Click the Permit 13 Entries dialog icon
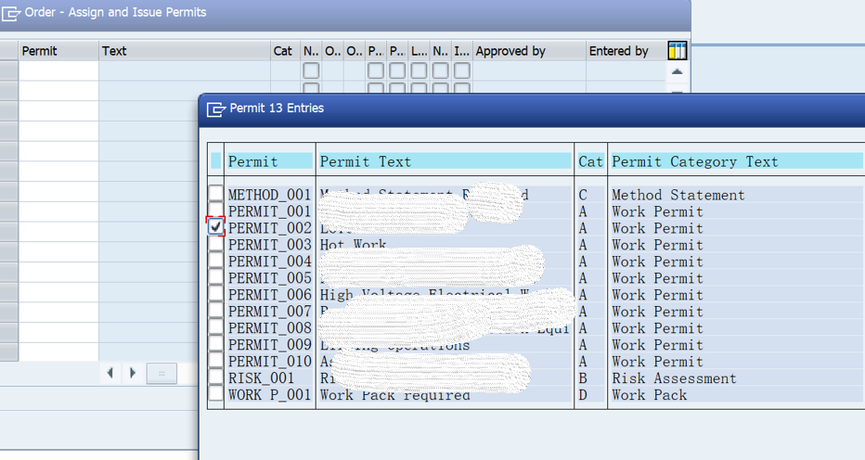865x460 pixels. [216, 109]
